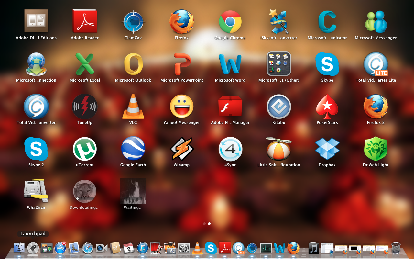This screenshot has height=259, width=414.
Task: Select the second (active) Launchpad page dot
Action: click(209, 224)
